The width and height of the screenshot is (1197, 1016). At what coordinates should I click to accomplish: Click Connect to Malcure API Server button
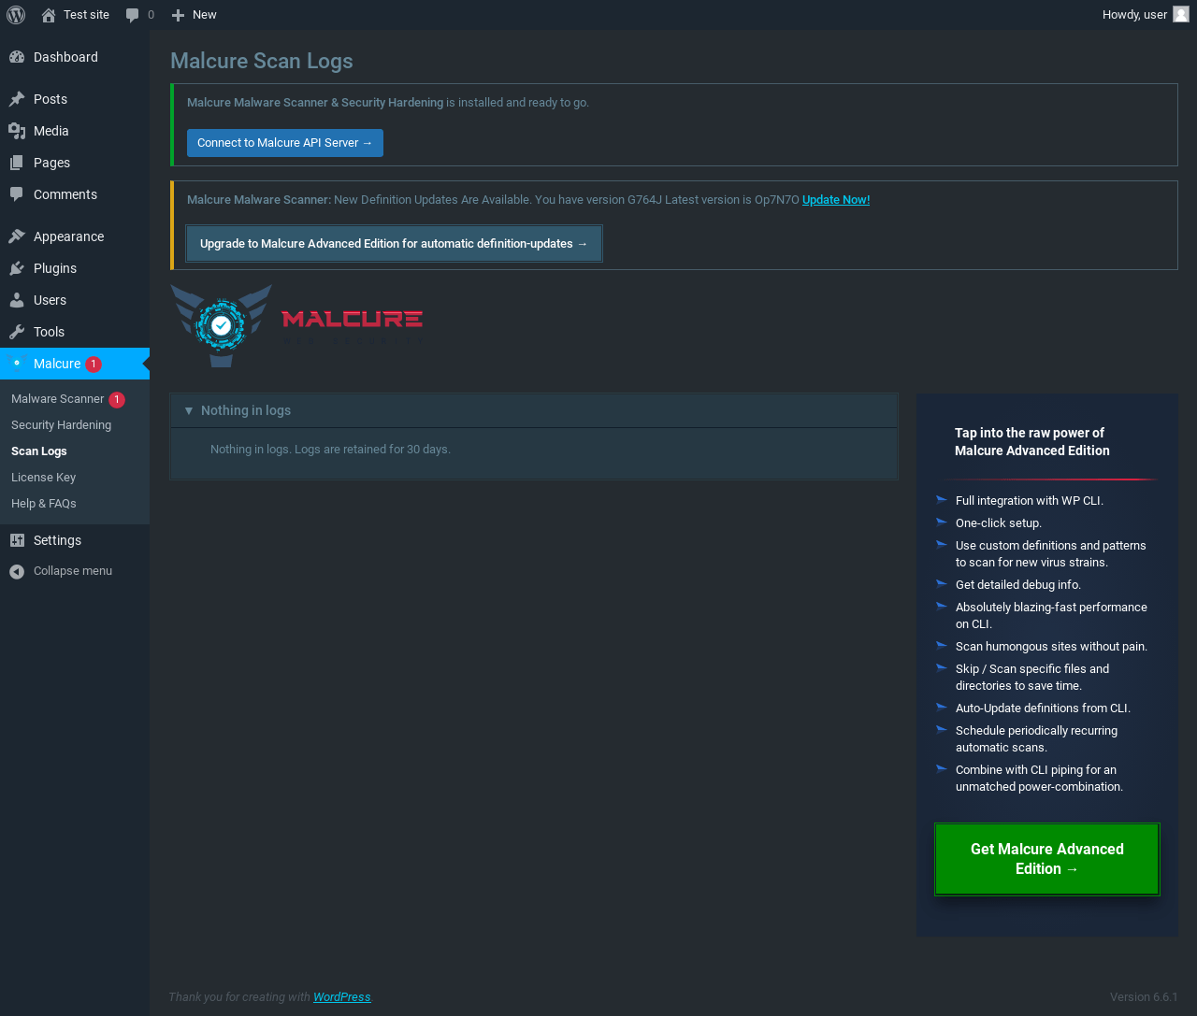tap(285, 143)
